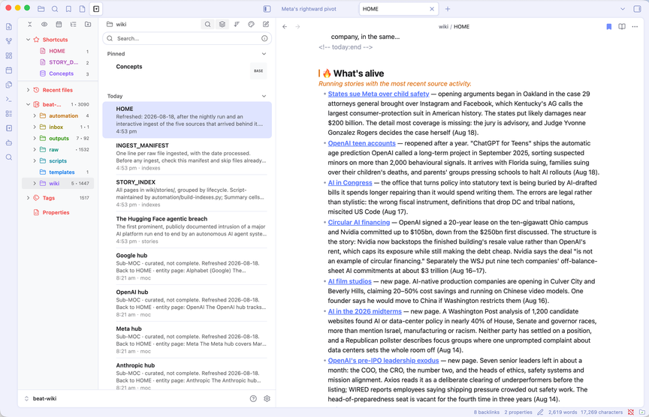Create new note with pencil icon
The image size is (649, 417).
[266, 25]
